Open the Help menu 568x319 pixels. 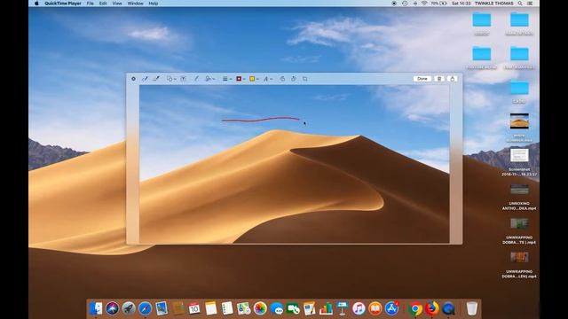click(154, 4)
